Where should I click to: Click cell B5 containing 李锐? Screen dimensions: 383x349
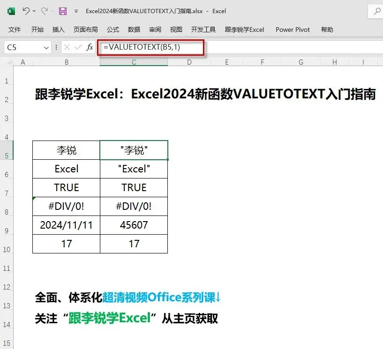pos(66,150)
